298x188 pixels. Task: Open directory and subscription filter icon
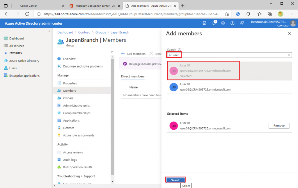[205, 23]
